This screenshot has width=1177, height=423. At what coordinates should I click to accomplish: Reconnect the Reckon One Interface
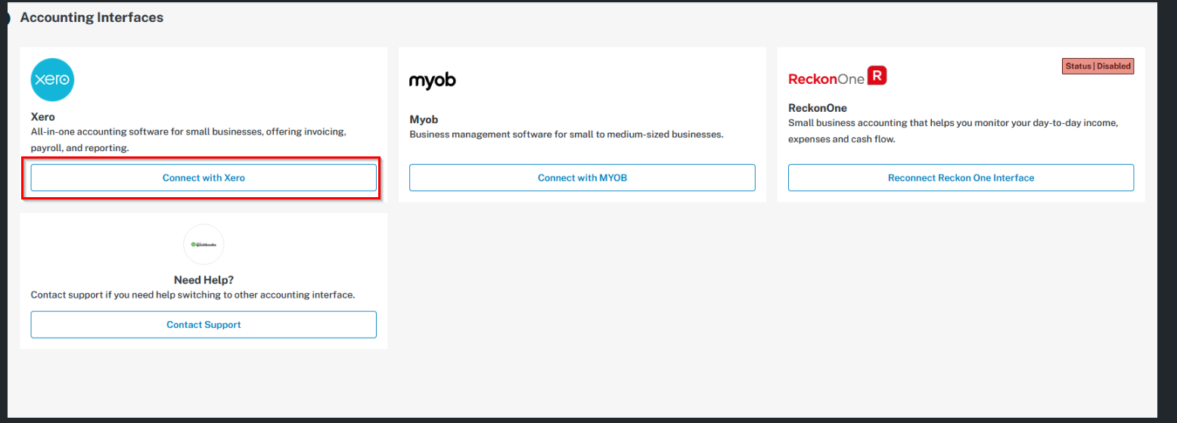click(961, 178)
